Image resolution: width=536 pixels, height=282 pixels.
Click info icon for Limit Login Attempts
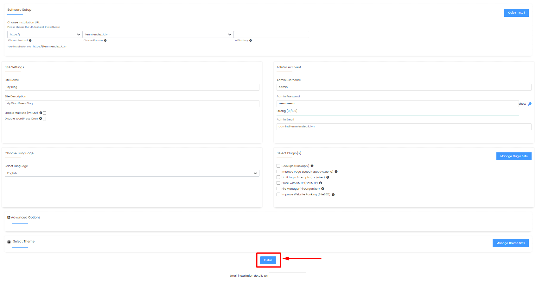click(x=328, y=177)
